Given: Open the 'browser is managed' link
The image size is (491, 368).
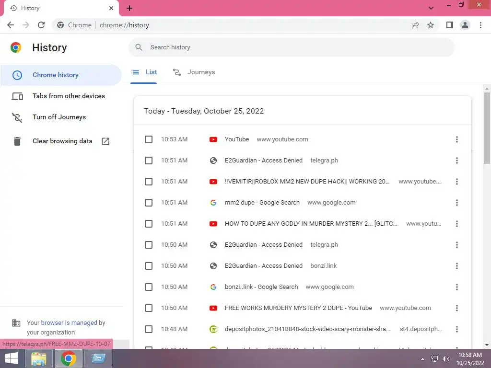Looking at the screenshot, I should coord(69,322).
